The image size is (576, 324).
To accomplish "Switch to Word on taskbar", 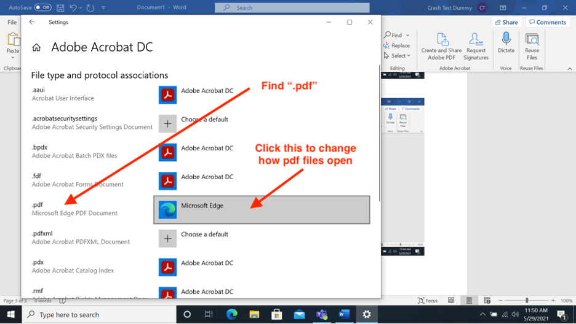I will point(344,314).
